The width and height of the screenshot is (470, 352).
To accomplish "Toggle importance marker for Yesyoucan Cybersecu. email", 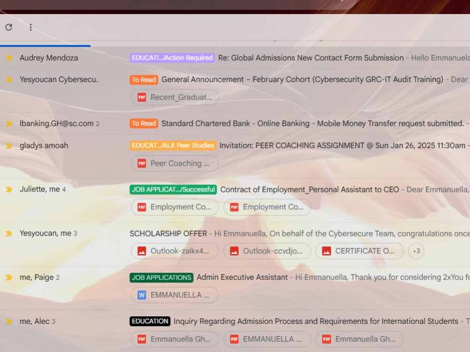I will (9, 80).
